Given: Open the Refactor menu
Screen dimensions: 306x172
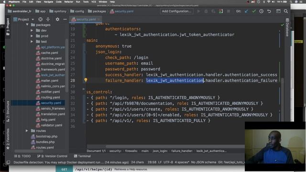Looking at the screenshot, I should pyautogui.click(x=69, y=2).
